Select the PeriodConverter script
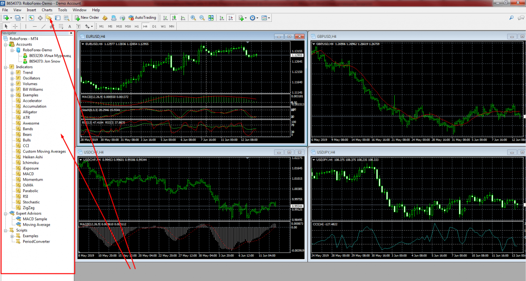Image resolution: width=526 pixels, height=281 pixels. (36, 241)
